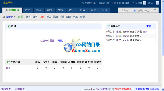Click the 帮助 link in project panel

(x=60, y=41)
